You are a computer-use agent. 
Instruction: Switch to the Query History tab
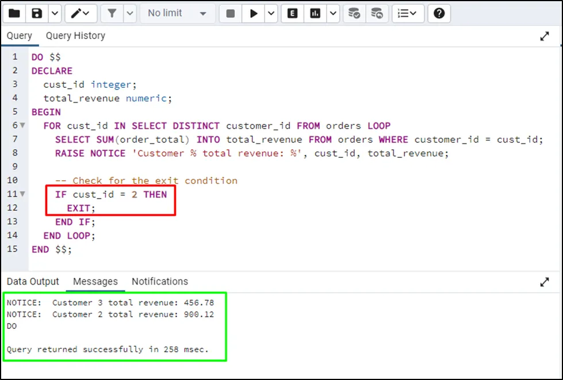click(75, 36)
